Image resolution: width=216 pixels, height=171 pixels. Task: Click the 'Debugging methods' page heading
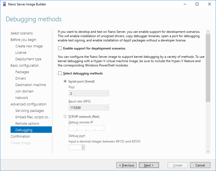pos(34,19)
